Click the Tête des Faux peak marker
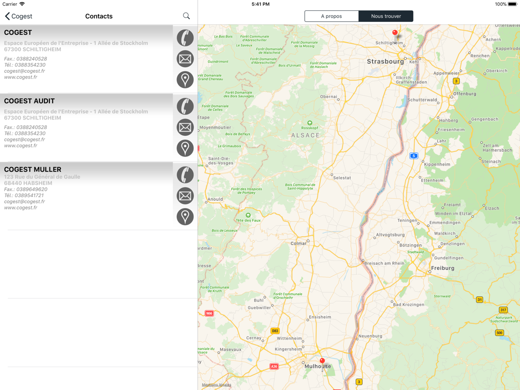This screenshot has height=390, width=520. point(248,215)
